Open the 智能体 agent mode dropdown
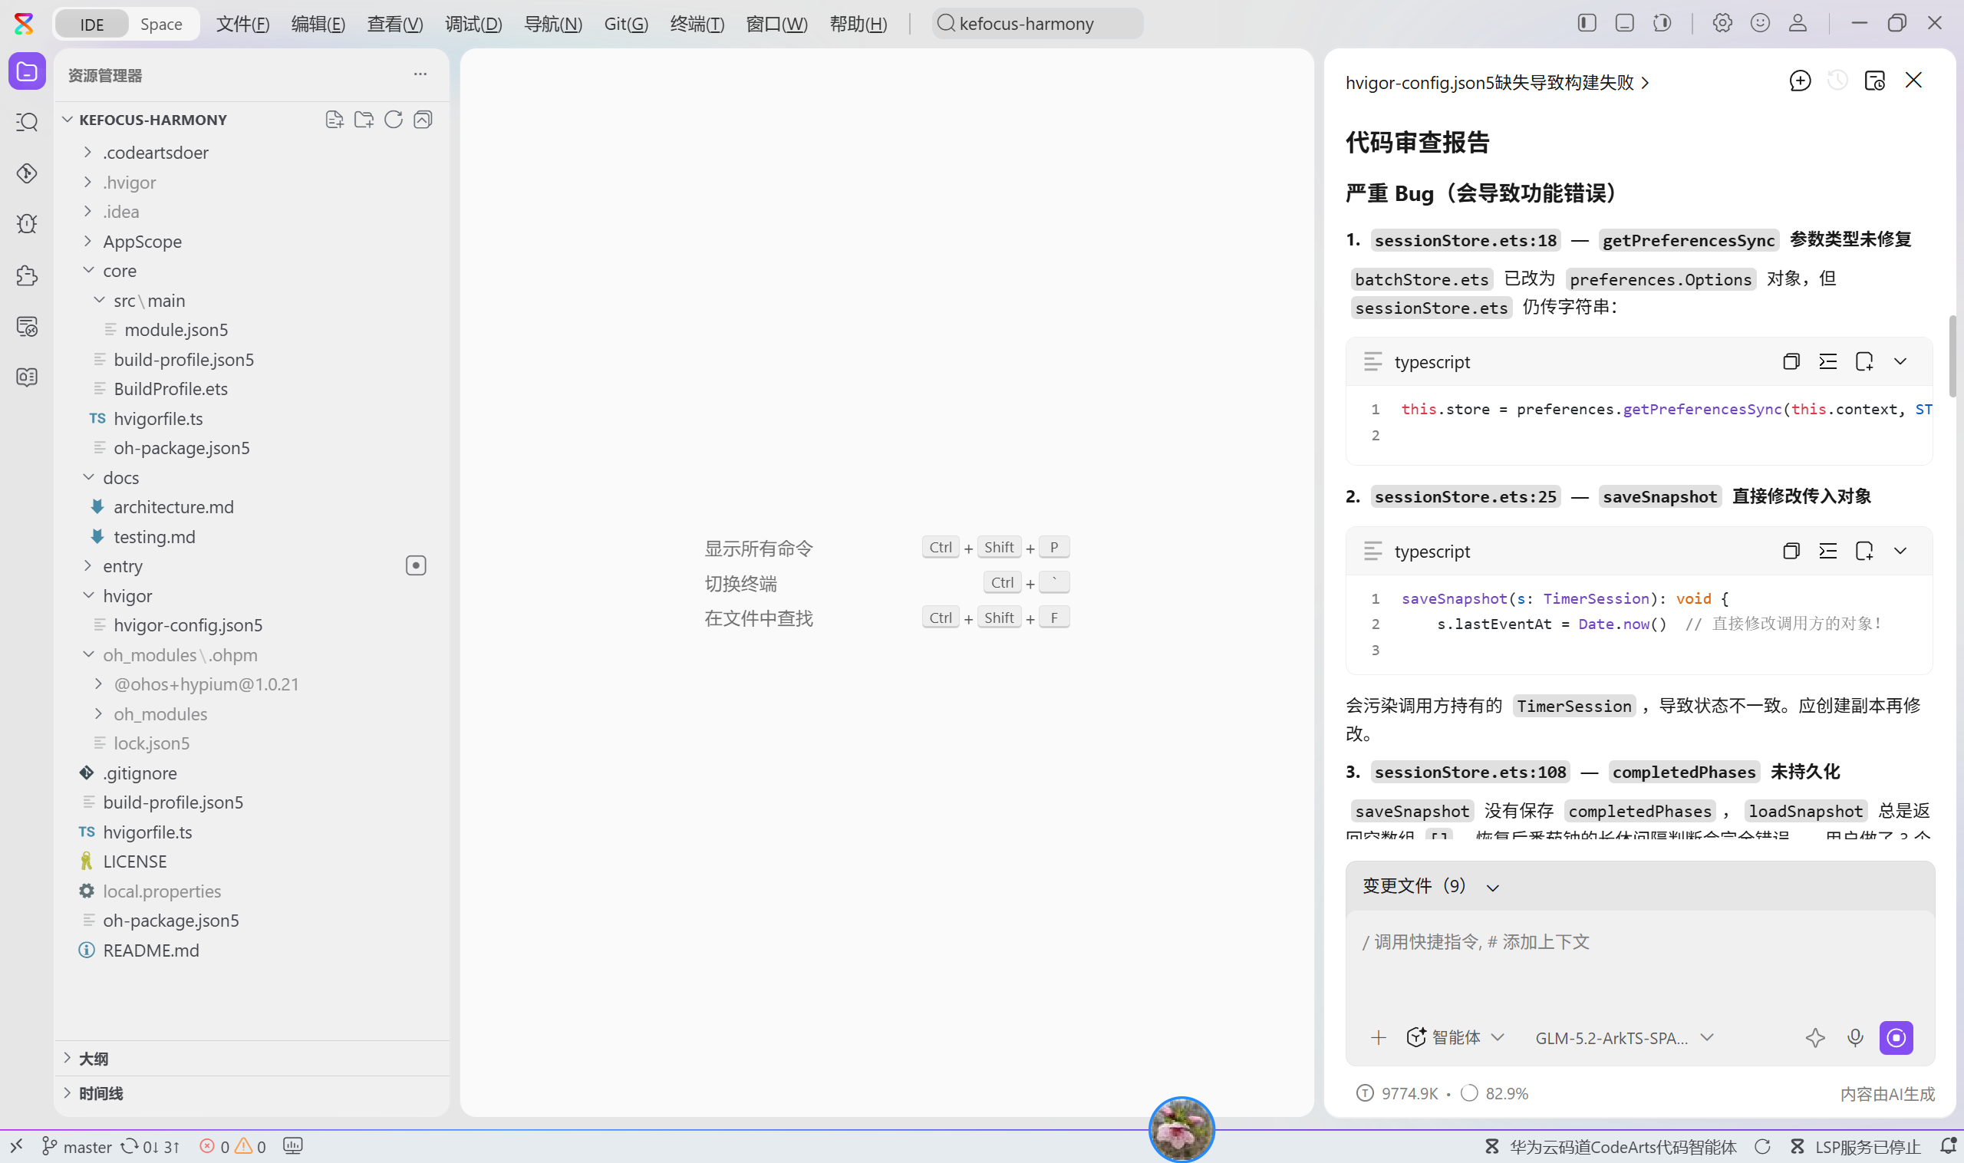Viewport: 1964px width, 1163px height. click(1455, 1038)
